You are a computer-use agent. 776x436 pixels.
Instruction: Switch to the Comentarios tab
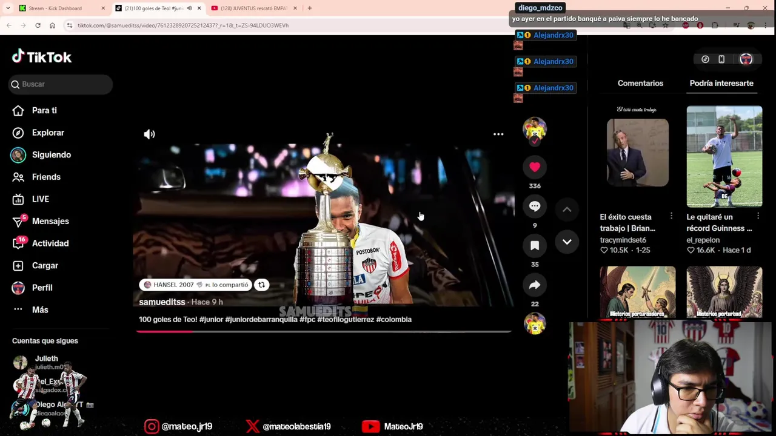640,83
